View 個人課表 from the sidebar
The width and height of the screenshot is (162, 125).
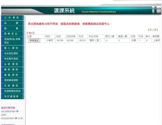(13, 48)
